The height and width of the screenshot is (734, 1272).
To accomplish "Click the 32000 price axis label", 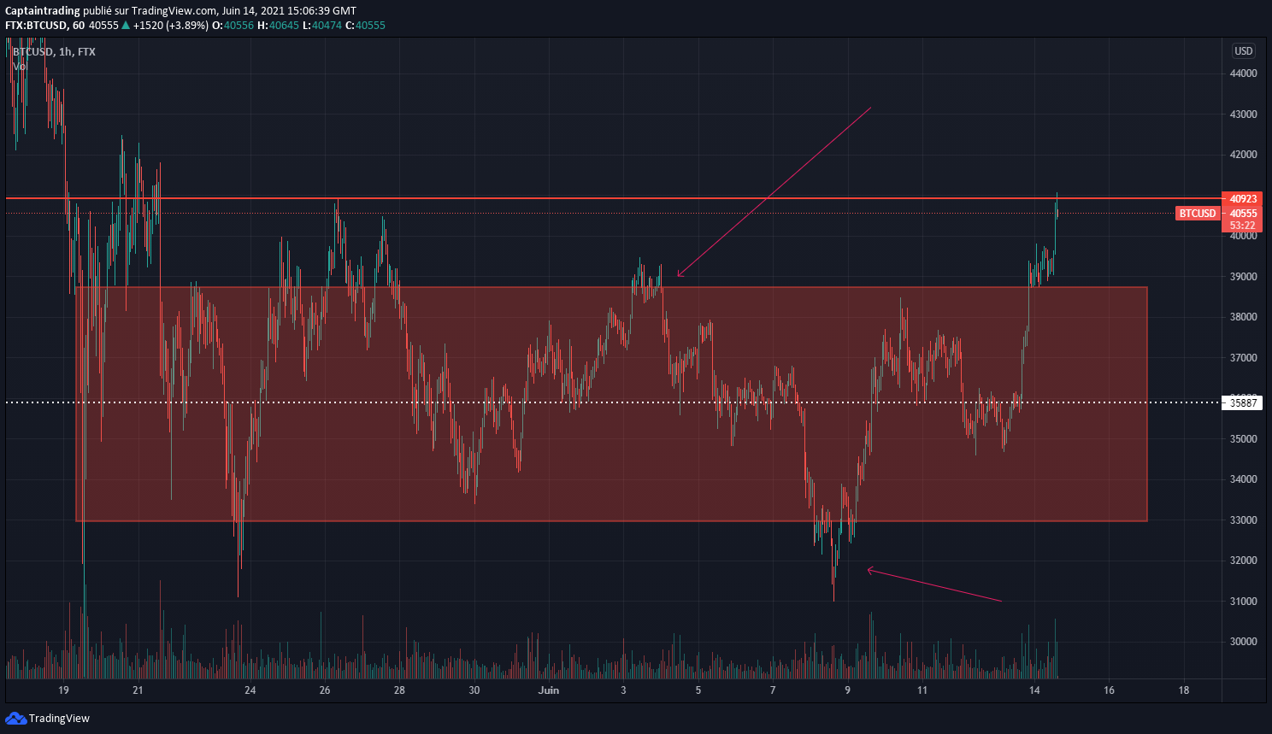I will [x=1243, y=561].
